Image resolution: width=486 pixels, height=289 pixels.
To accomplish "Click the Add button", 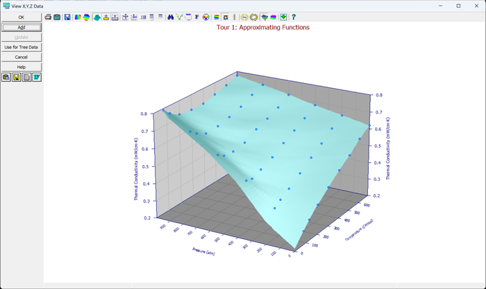I will pyautogui.click(x=21, y=27).
